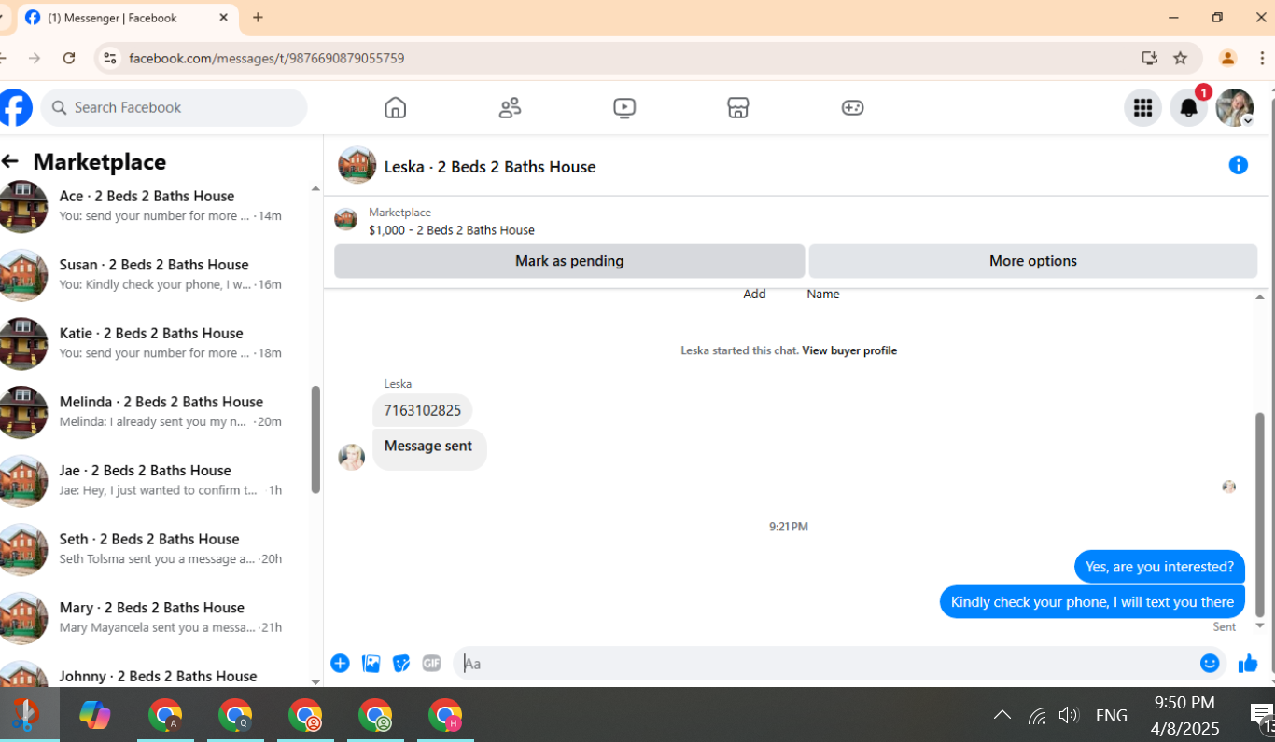Click the plus icon for more actions

pyautogui.click(x=340, y=664)
